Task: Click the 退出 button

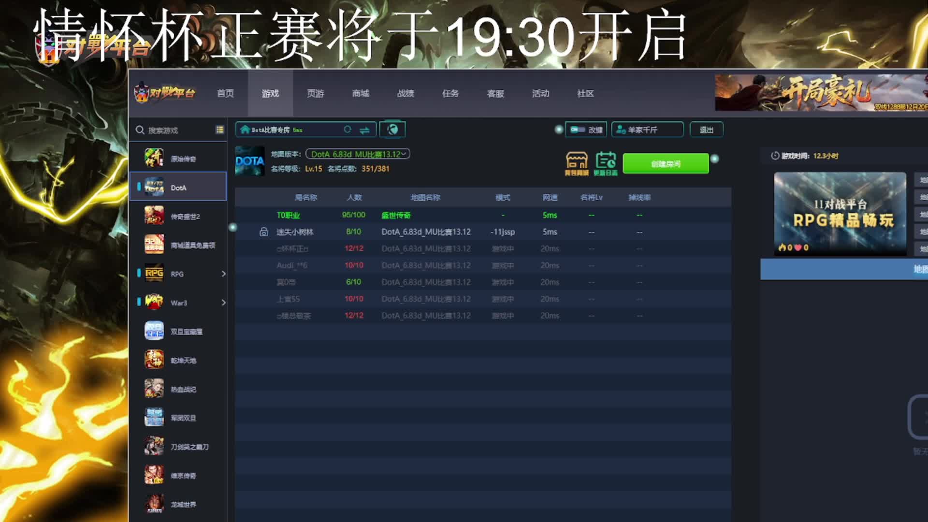Action: click(x=706, y=130)
